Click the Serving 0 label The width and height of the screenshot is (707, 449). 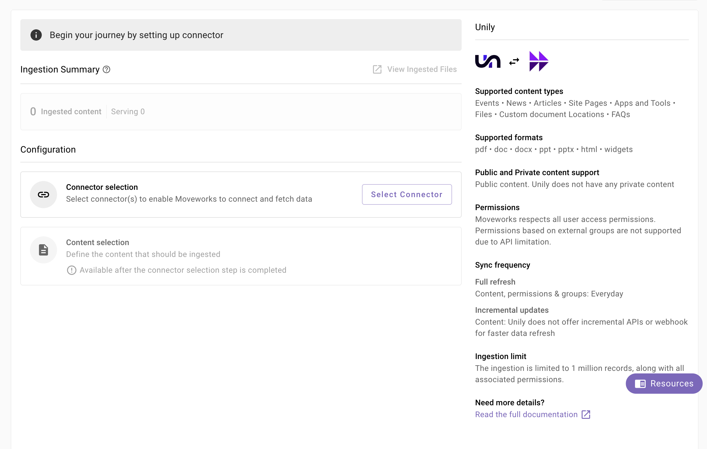click(128, 112)
